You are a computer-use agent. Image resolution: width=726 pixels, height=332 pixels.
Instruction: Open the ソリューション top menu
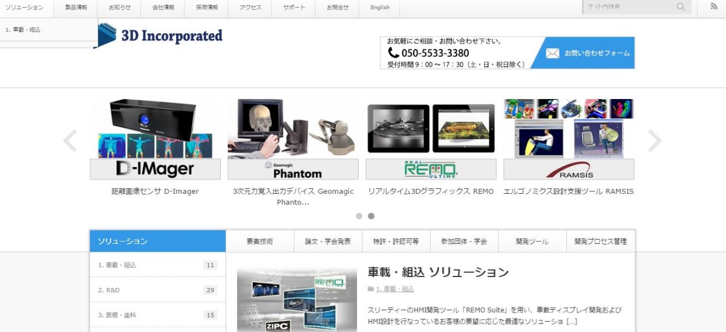point(25,7)
